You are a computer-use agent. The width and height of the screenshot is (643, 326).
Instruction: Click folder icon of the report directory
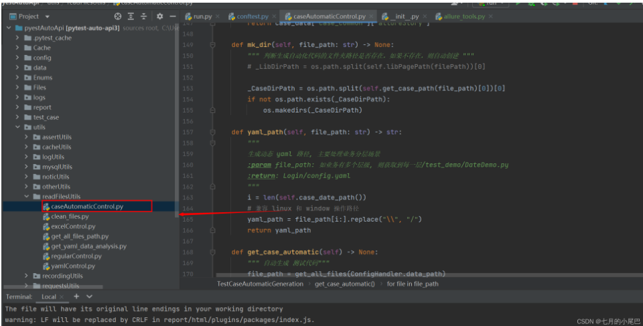[28, 107]
